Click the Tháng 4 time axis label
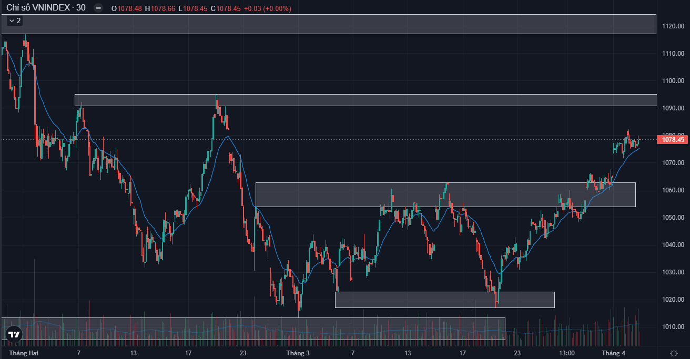The height and width of the screenshot is (359, 690). [613, 353]
